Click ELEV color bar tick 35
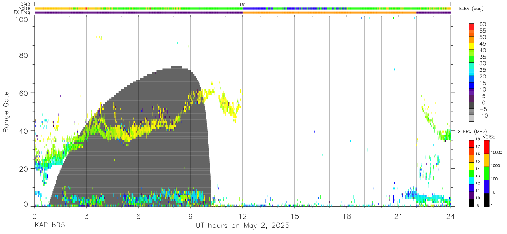 (482, 57)
